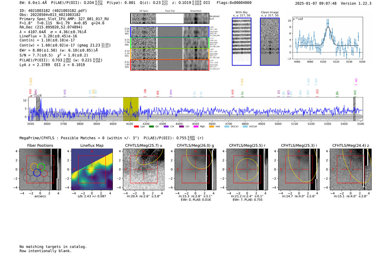Image resolution: width=391 pixels, height=266 pixels.
Task: Click the yellow highlighted region in the spectrum
Action: click(131, 109)
